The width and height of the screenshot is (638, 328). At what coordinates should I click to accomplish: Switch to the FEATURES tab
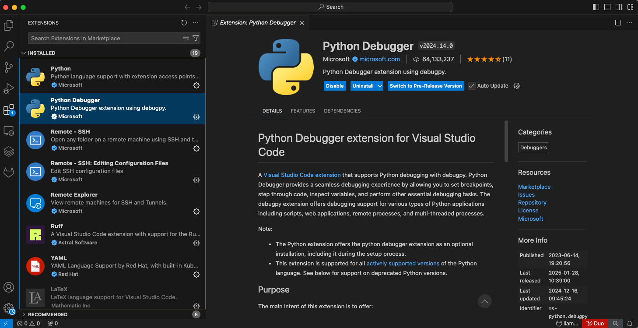tap(303, 111)
